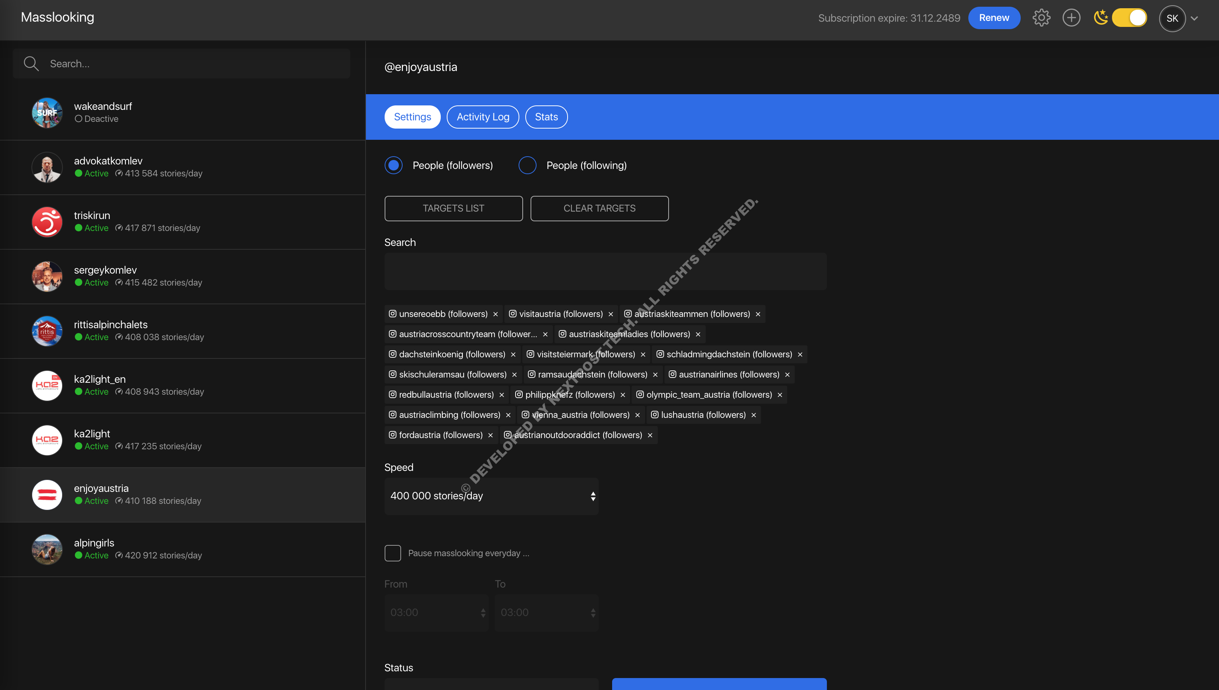The height and width of the screenshot is (690, 1219).
Task: Remove the visitaustria target tag
Action: (611, 314)
